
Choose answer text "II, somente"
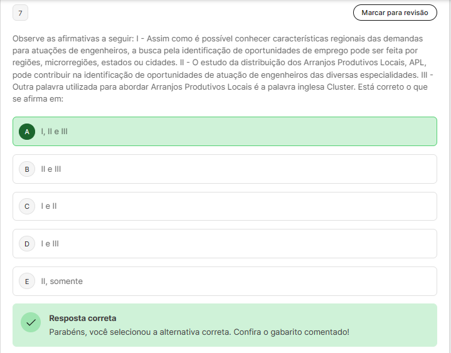[x=62, y=282]
